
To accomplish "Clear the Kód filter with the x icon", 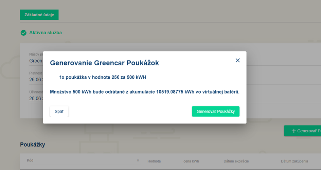I will [x=138, y=160].
